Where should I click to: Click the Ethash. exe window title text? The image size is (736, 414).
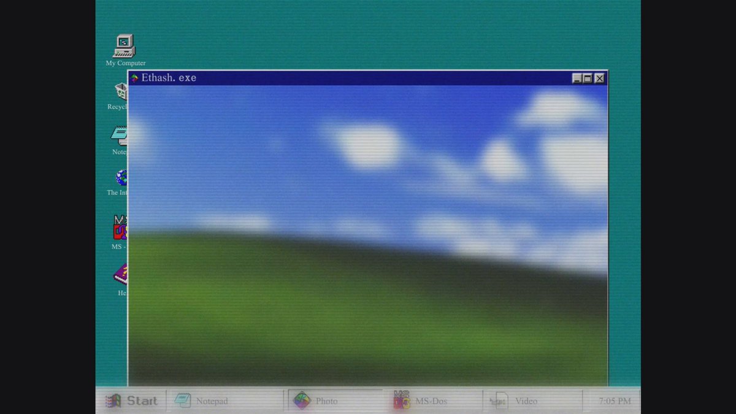pyautogui.click(x=169, y=78)
